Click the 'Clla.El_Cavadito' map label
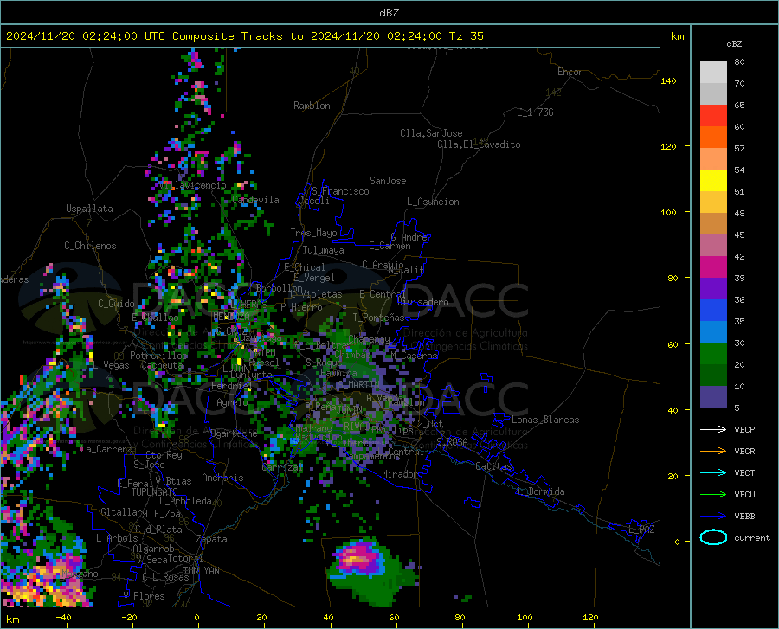Screen dimensions: 779x629 click(479, 144)
